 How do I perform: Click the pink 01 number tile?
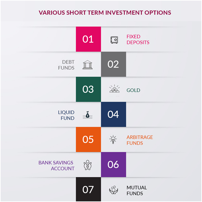click(88, 39)
